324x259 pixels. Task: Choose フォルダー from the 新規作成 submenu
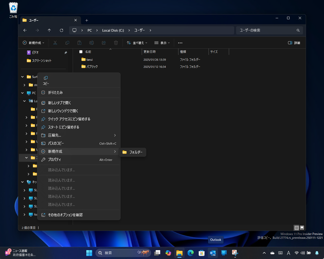point(132,152)
